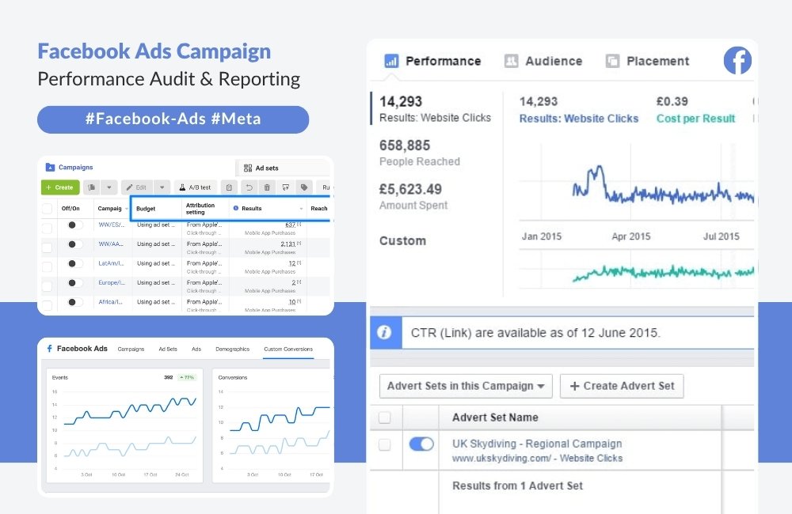Image resolution: width=792 pixels, height=514 pixels.
Task: Toggle the Europe campaign switch
Action: tap(74, 282)
